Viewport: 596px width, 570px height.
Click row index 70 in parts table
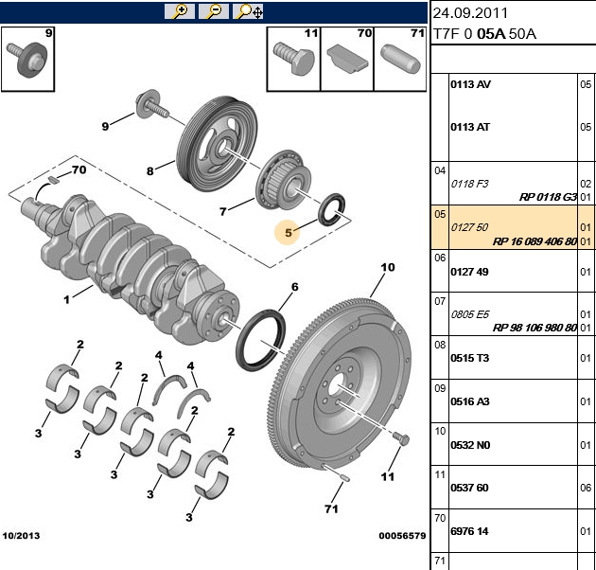(x=440, y=518)
